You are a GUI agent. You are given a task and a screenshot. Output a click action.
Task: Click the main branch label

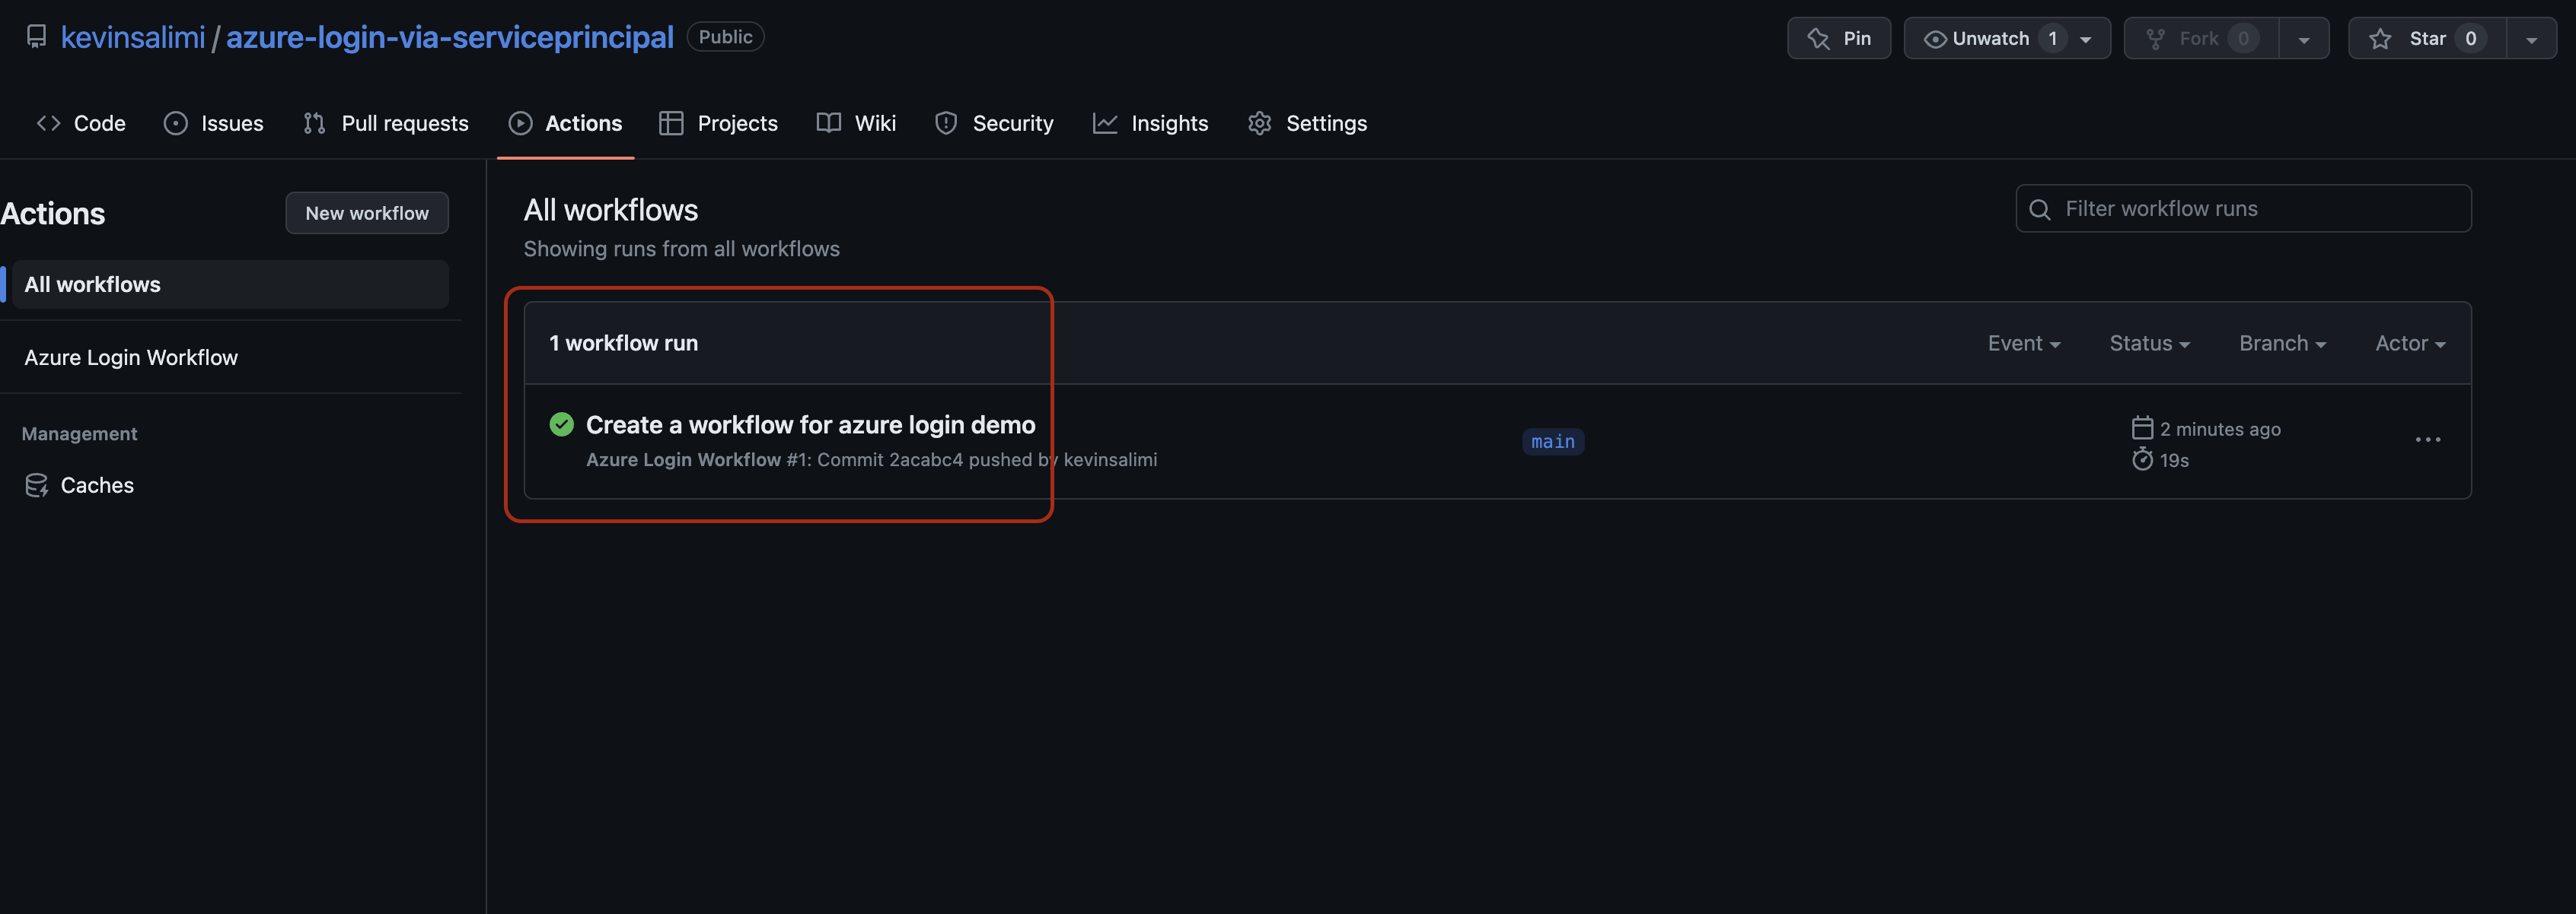1553,442
